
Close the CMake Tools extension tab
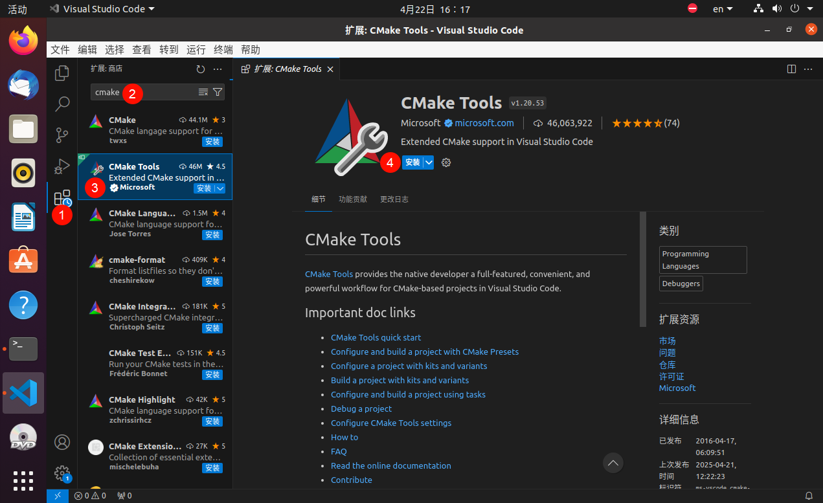coord(330,69)
